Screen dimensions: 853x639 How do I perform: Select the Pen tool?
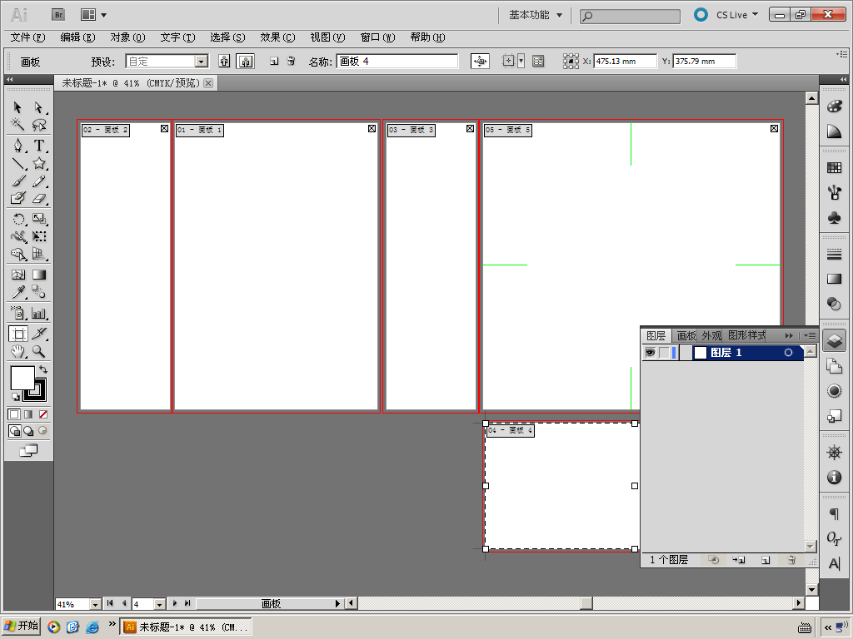[x=17, y=146]
